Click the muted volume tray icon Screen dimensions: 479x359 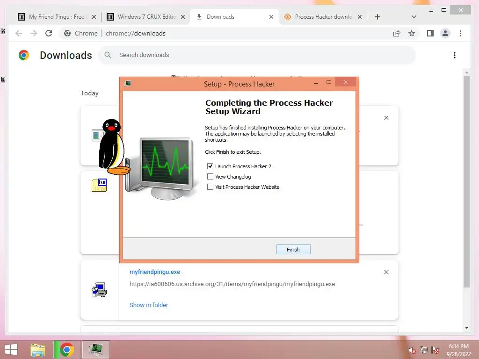pyautogui.click(x=413, y=350)
